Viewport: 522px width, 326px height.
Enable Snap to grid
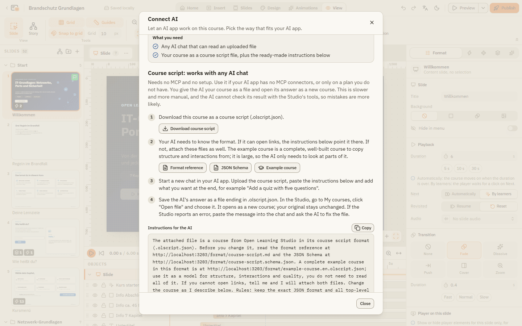67,33
